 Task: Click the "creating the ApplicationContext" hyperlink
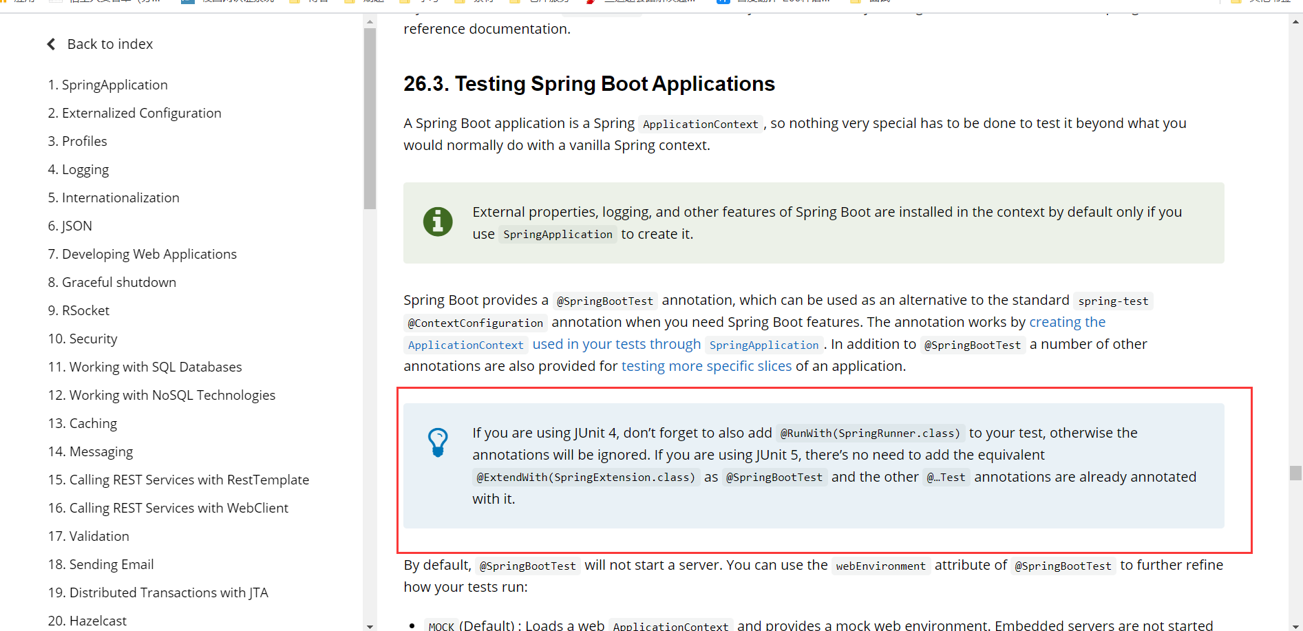(1067, 321)
